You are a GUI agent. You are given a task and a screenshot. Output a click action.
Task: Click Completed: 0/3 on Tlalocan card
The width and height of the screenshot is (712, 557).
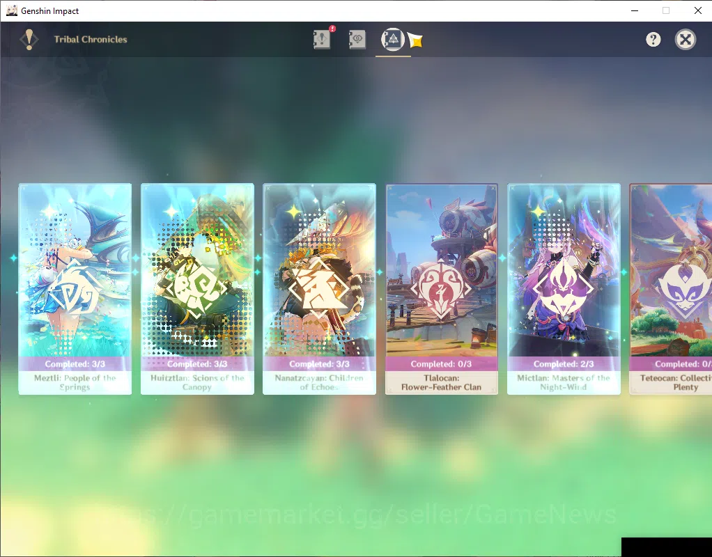(x=442, y=364)
